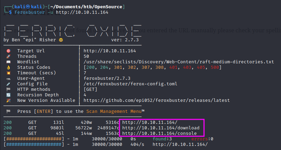
Task: Click the 404/s request rate value
Action: pyautogui.click(x=137, y=144)
